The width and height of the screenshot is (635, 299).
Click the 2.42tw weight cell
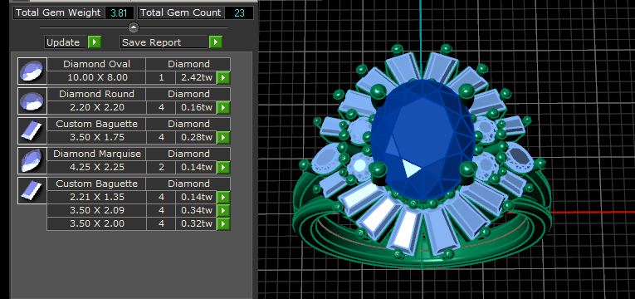[197, 78]
